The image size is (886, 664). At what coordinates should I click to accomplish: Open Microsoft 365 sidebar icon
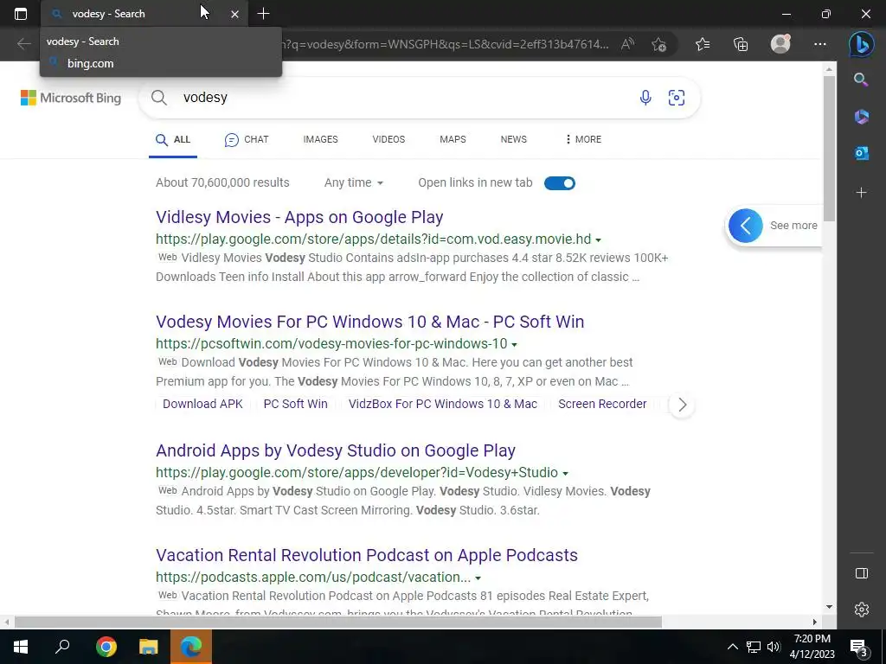tap(861, 117)
